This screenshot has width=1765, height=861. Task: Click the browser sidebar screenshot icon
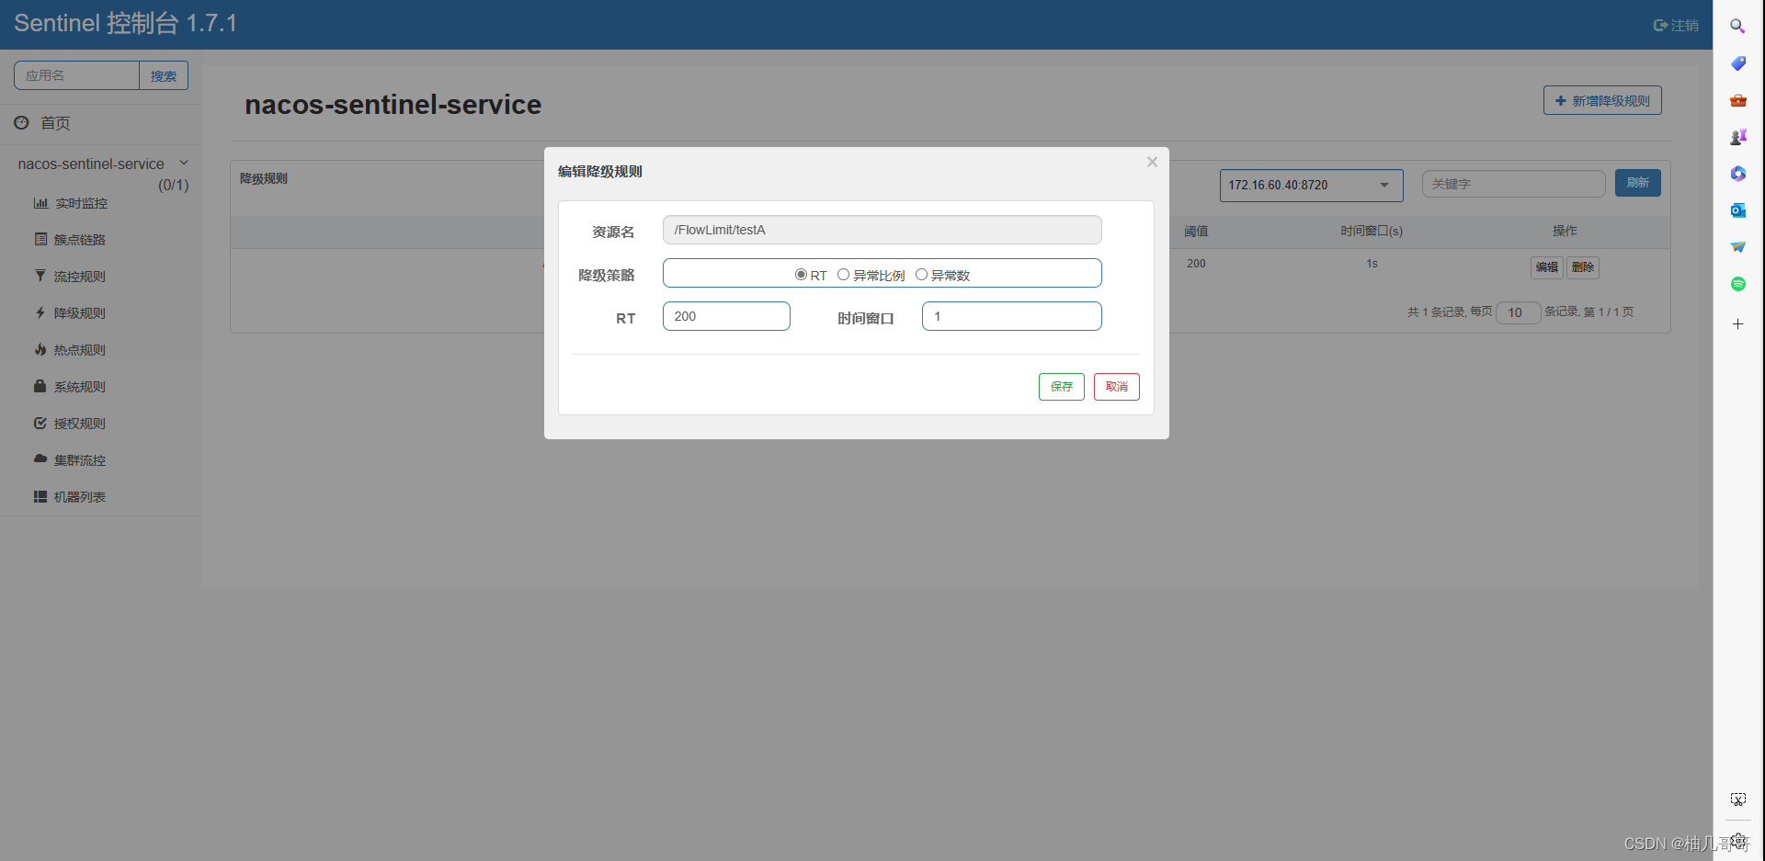point(1737,799)
